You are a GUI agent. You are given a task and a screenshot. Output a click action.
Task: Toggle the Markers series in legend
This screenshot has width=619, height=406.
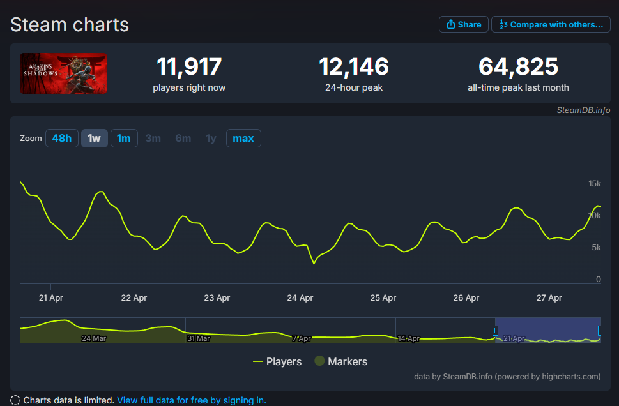click(x=341, y=361)
